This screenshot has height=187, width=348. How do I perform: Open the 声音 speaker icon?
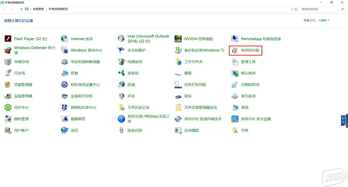121,96
